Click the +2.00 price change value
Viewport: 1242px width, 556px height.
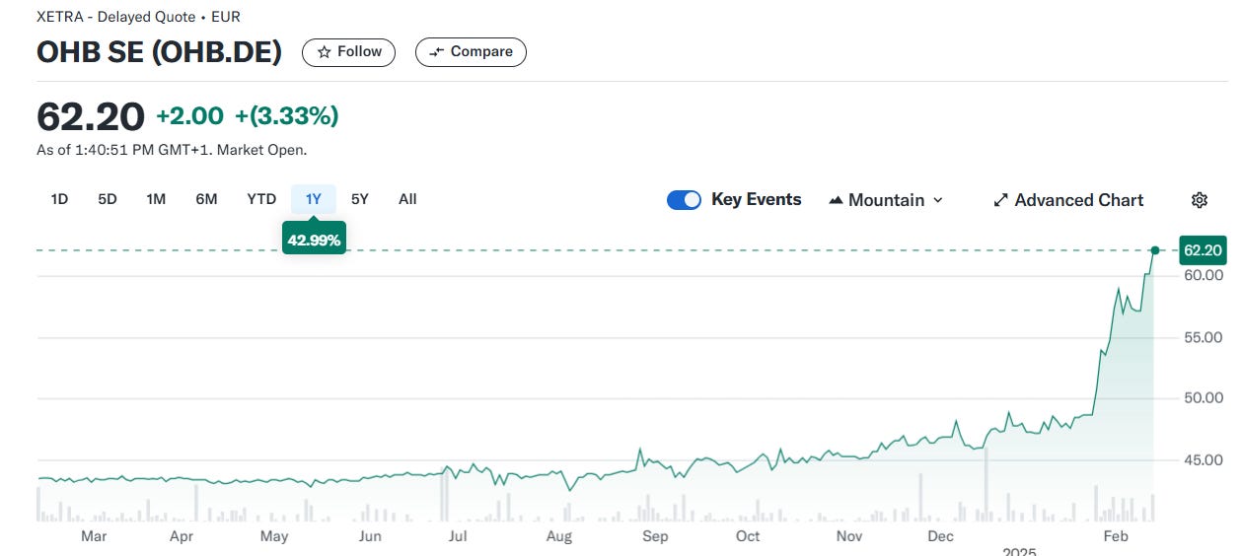pos(189,116)
